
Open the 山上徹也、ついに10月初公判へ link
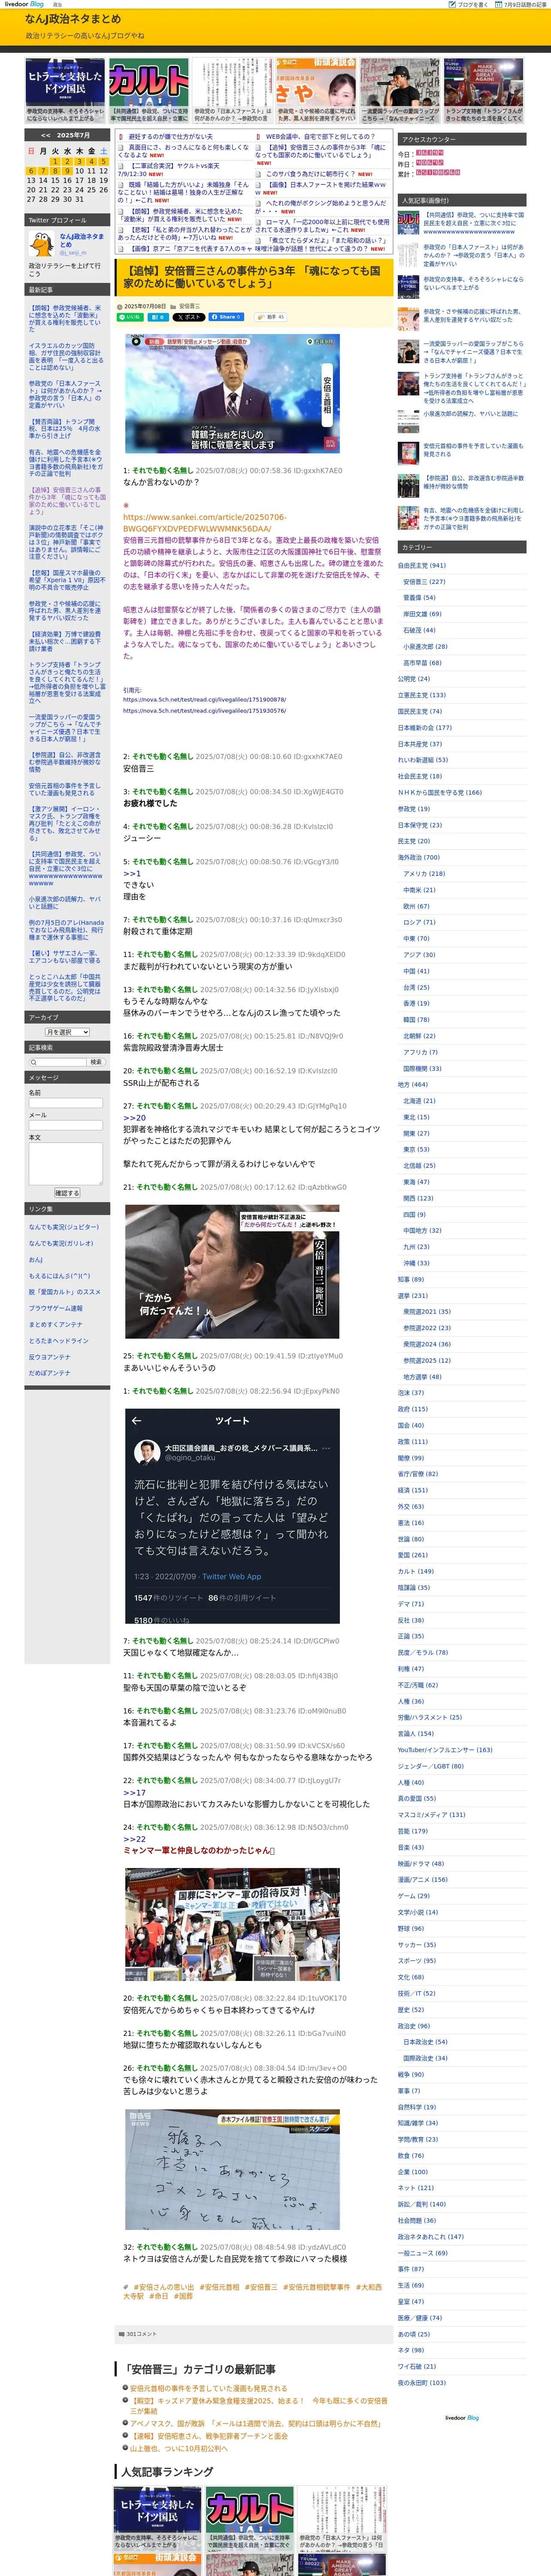178,2448
